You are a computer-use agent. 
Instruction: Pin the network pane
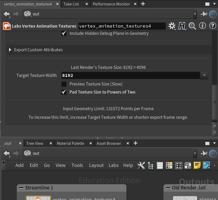(204, 153)
